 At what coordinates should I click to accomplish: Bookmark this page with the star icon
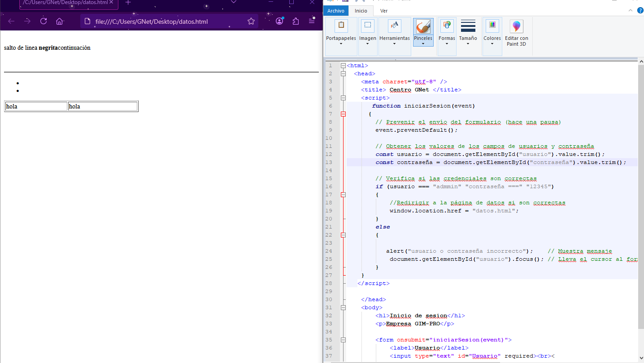(251, 21)
